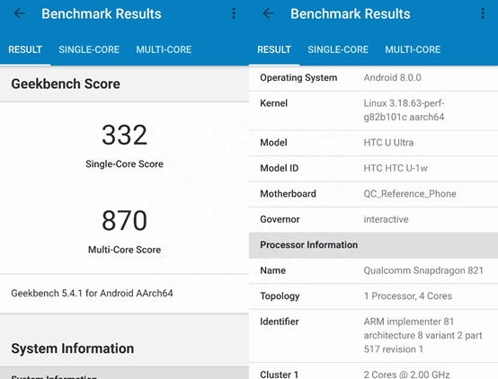Viewport: 498px width, 379px height.
Task: Tap the 1 Processor, 4 Cores value
Action: pyautogui.click(x=408, y=296)
